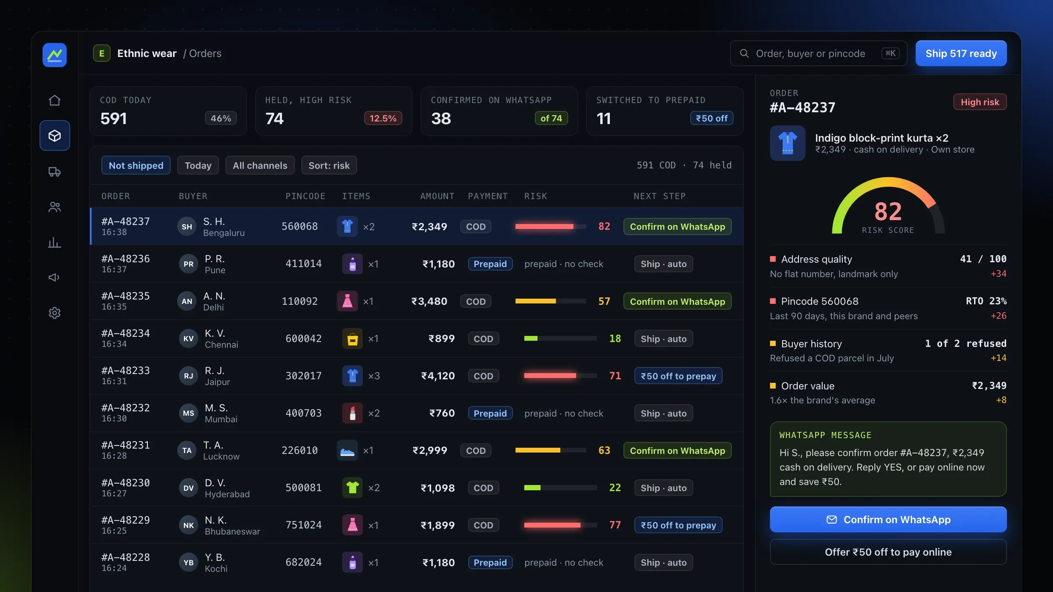The height and width of the screenshot is (592, 1053).
Task: Open the analytics bar chart icon
Action: tap(54, 242)
